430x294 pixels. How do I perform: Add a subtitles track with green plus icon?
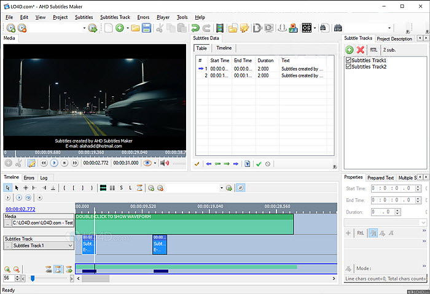click(x=350, y=50)
